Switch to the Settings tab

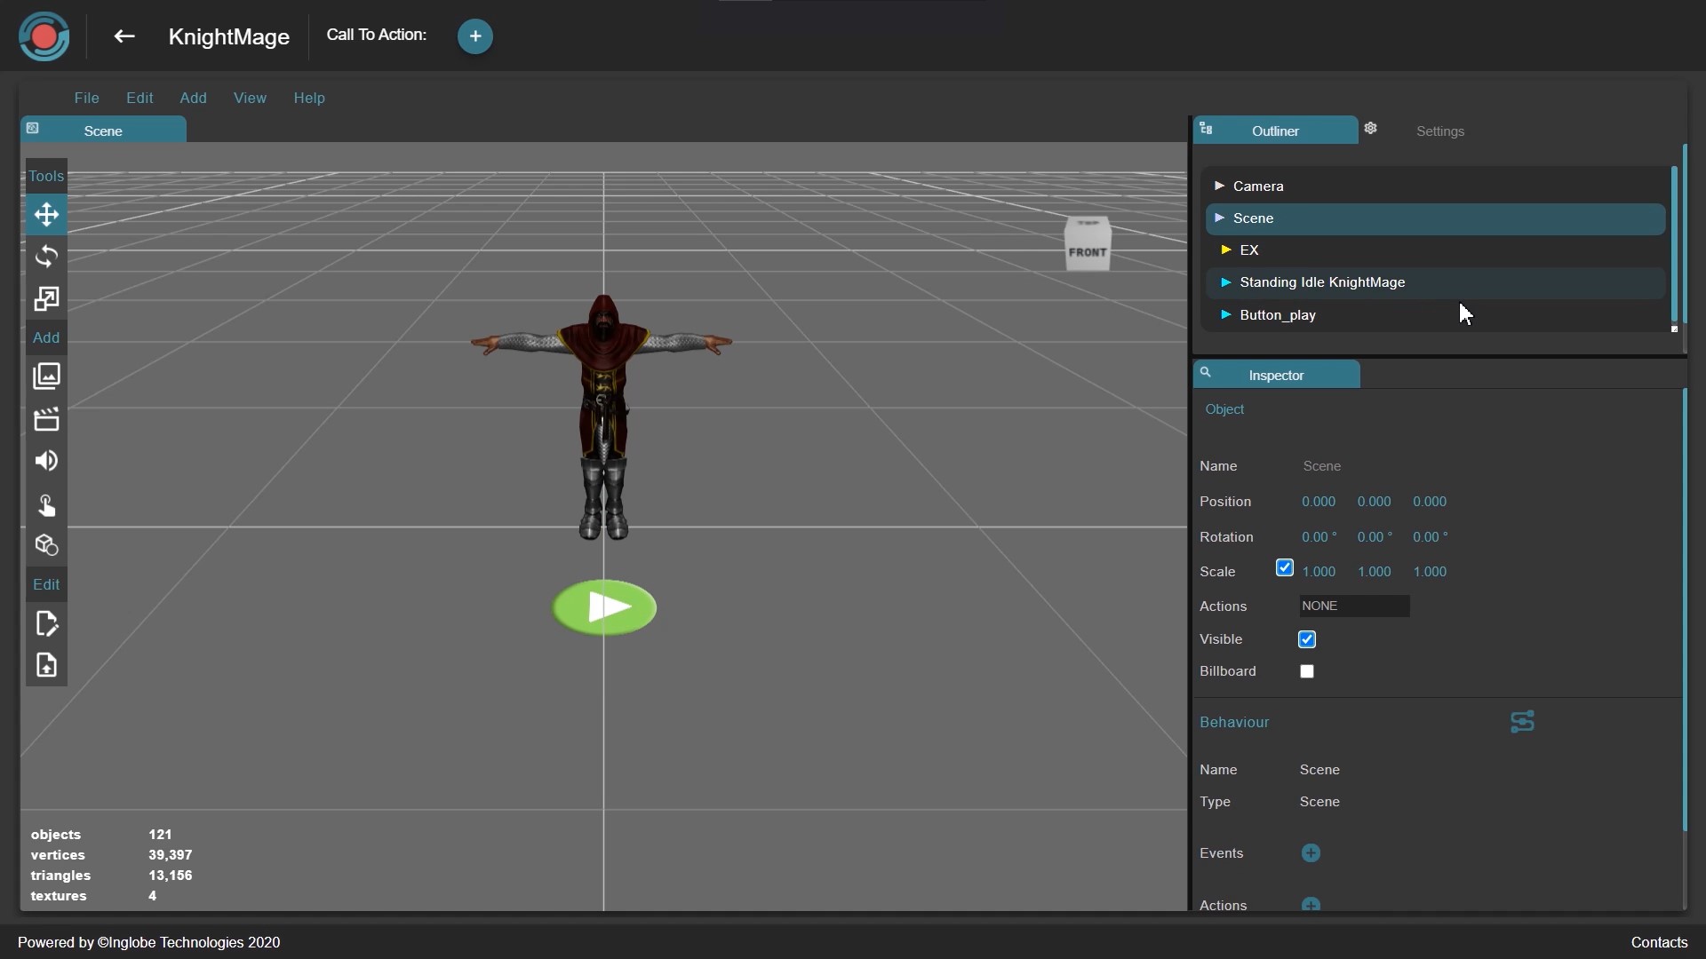1439,131
